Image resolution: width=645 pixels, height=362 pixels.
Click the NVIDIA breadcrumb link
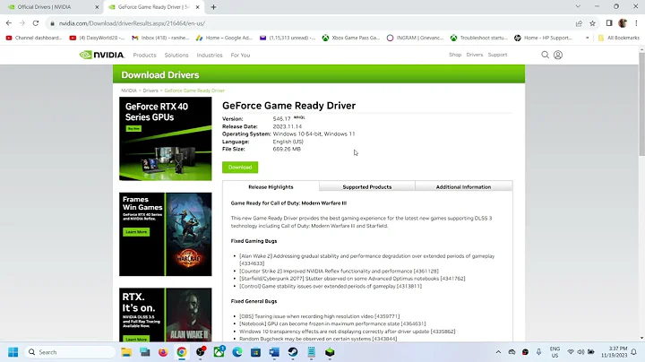pyautogui.click(x=129, y=90)
